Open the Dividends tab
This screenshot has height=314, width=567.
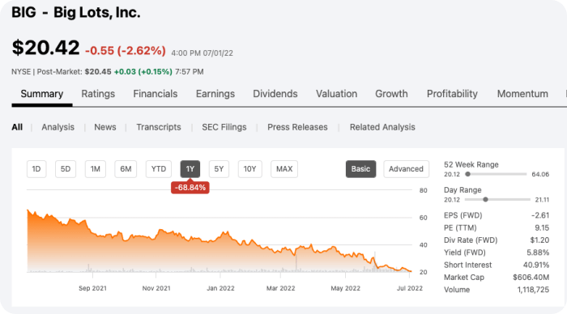(x=275, y=94)
